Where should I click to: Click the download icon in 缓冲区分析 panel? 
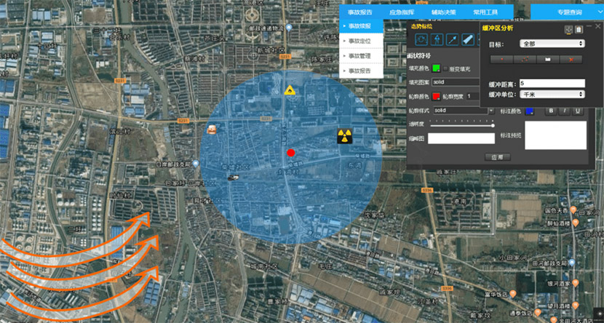point(569,29)
